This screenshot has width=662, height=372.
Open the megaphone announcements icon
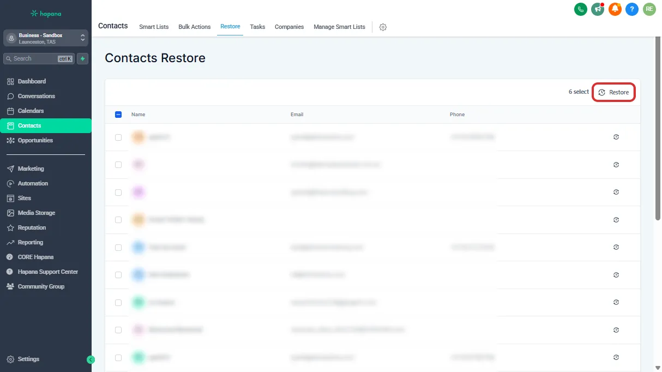pyautogui.click(x=598, y=9)
